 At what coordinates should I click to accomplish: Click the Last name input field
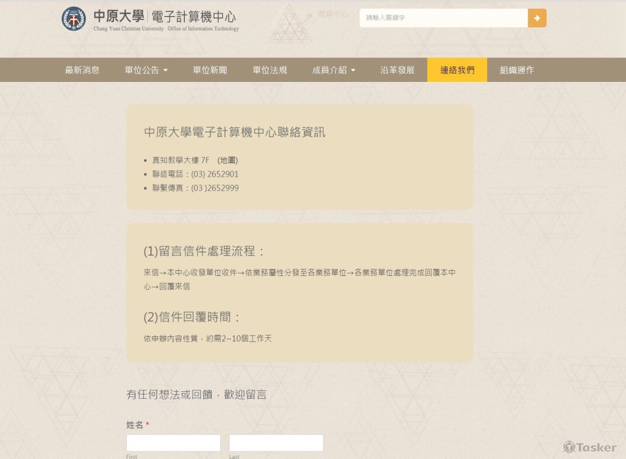tap(276, 442)
